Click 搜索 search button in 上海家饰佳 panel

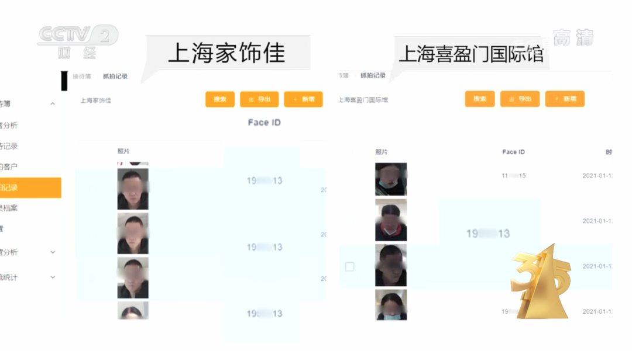point(220,99)
